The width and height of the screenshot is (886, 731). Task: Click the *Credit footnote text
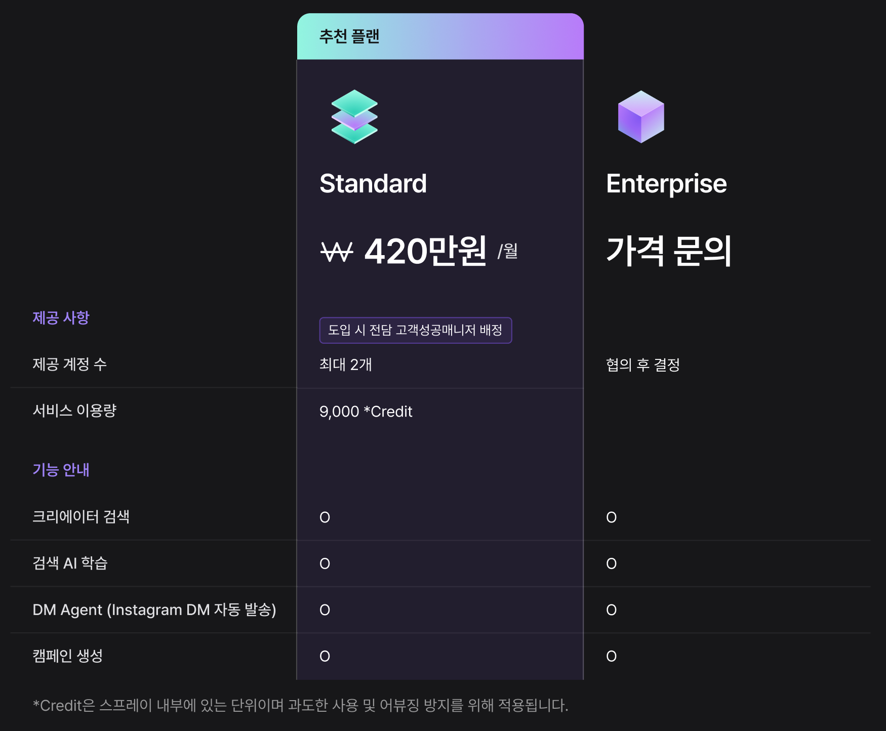[x=301, y=705]
